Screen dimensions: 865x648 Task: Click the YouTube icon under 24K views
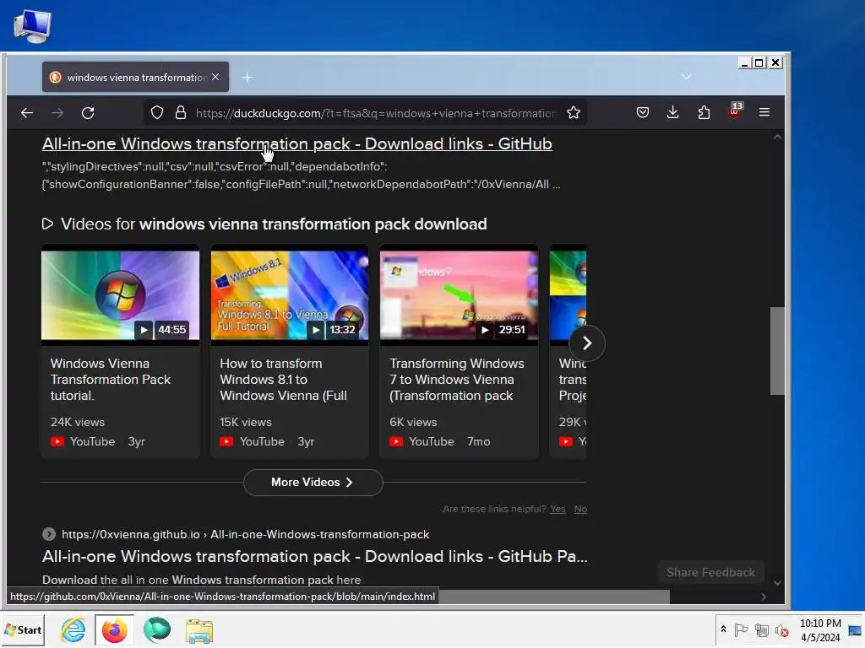[x=57, y=441]
